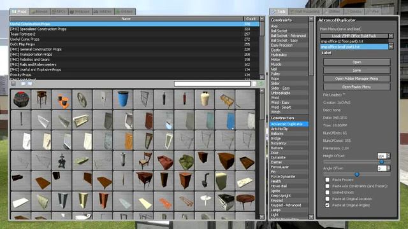Select [PHX] Rails and Rollercoasters category
408x229 pixels.
pyautogui.click(x=135, y=65)
